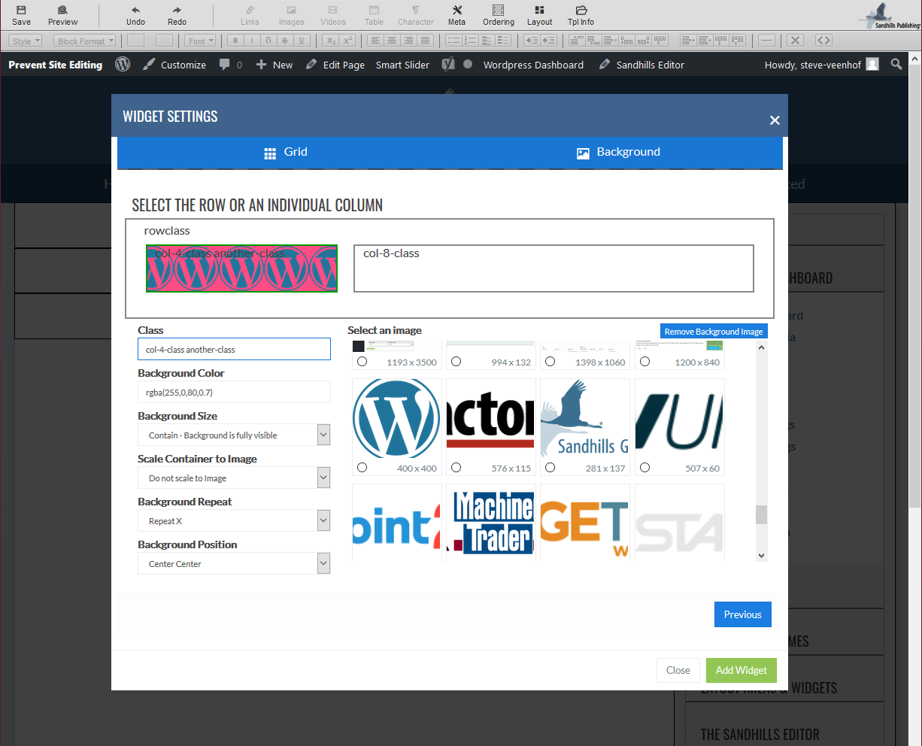The image size is (922, 746).
Task: Go to Wordpress Dashboard link
Action: [x=533, y=65]
